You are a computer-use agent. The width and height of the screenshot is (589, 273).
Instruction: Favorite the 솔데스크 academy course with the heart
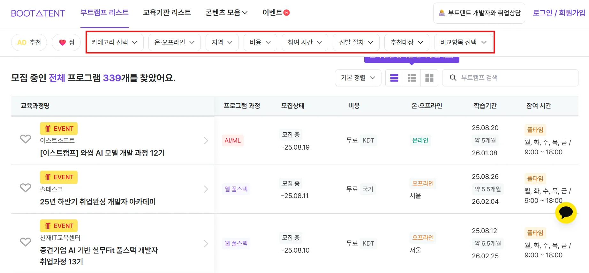pos(26,188)
